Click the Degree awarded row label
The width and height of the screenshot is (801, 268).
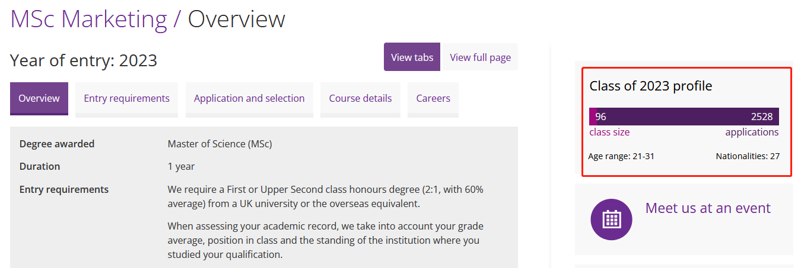point(57,144)
